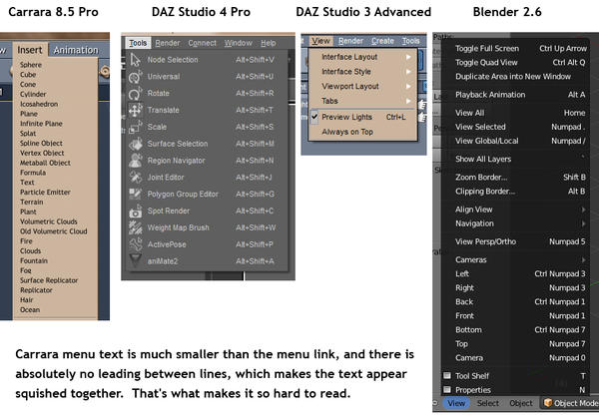Screen dimensions: 599x420
Task: Toggle Properties checkbox in Blender menu
Action: (447, 389)
